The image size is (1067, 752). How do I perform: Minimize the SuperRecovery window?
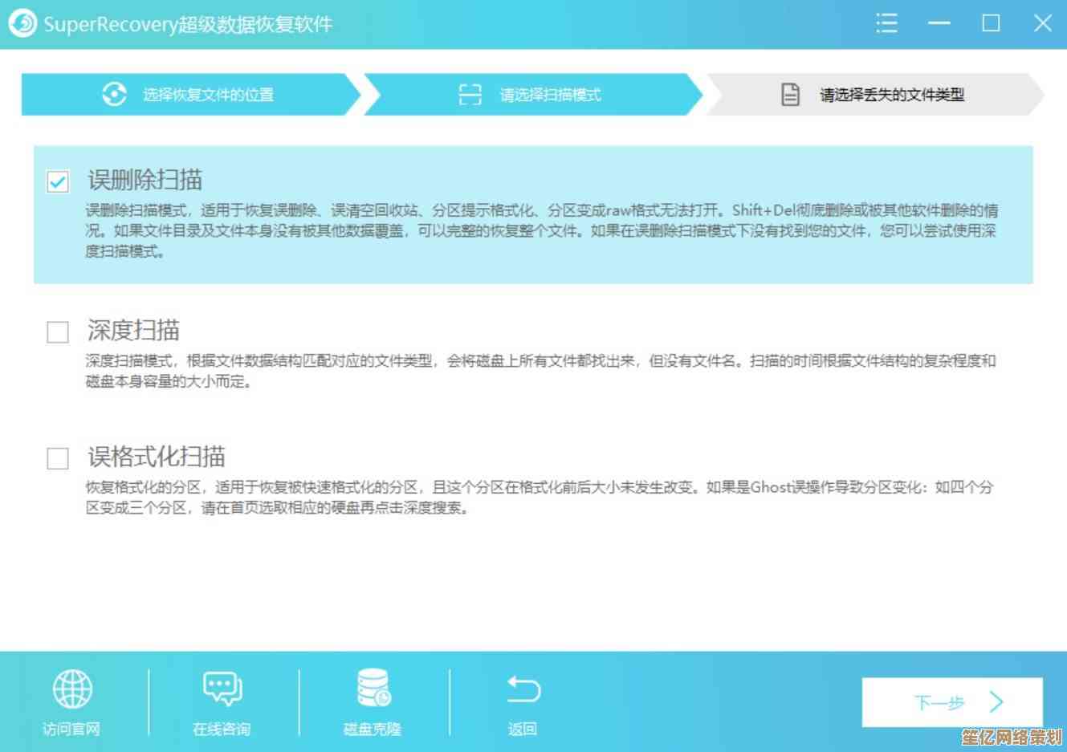[x=939, y=23]
